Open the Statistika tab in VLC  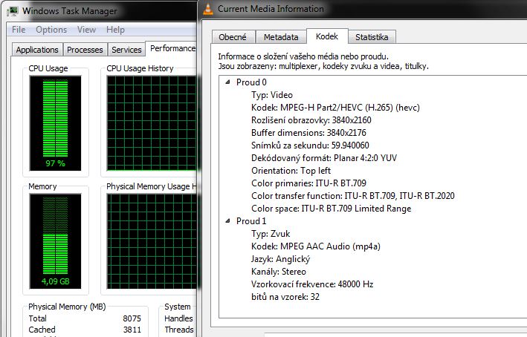click(x=372, y=37)
